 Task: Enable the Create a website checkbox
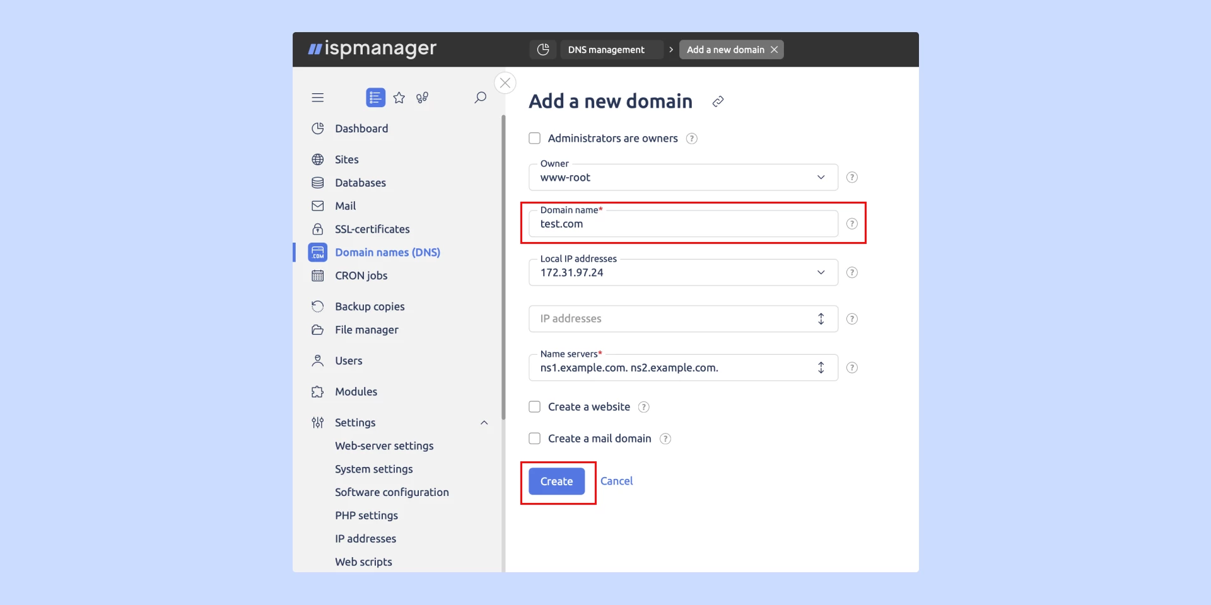coord(534,406)
